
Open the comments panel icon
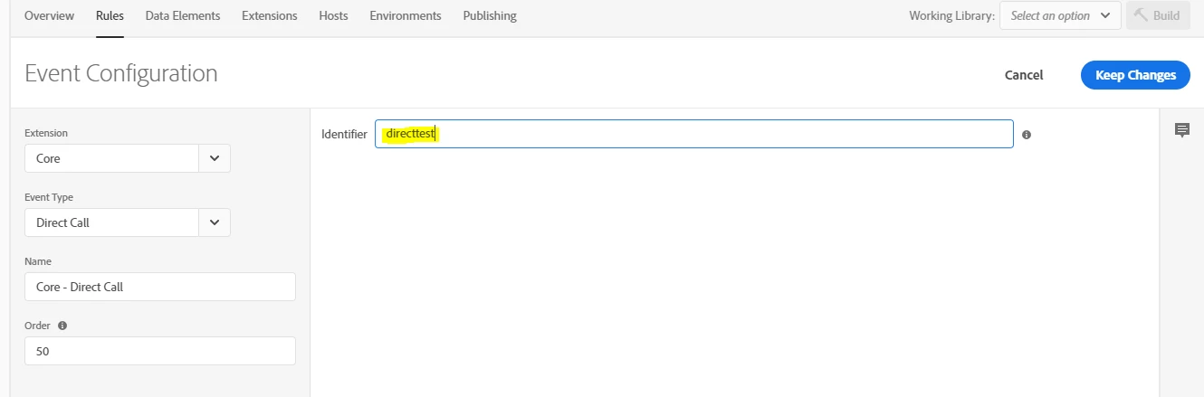[x=1181, y=131]
